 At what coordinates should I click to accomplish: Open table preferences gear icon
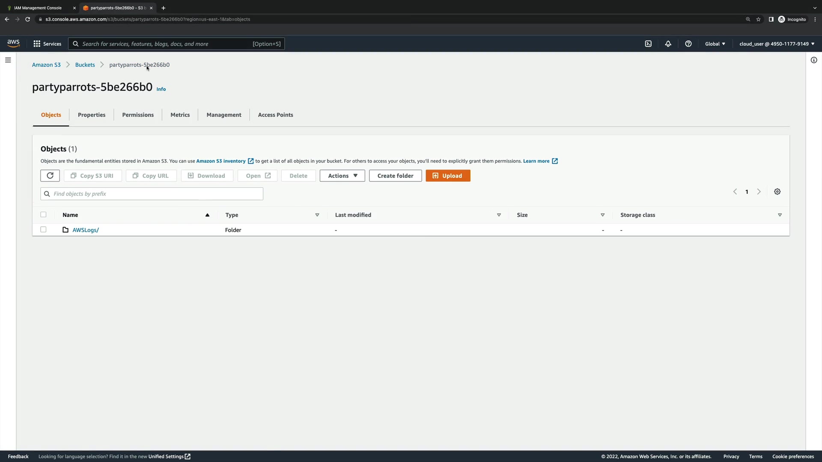(777, 192)
